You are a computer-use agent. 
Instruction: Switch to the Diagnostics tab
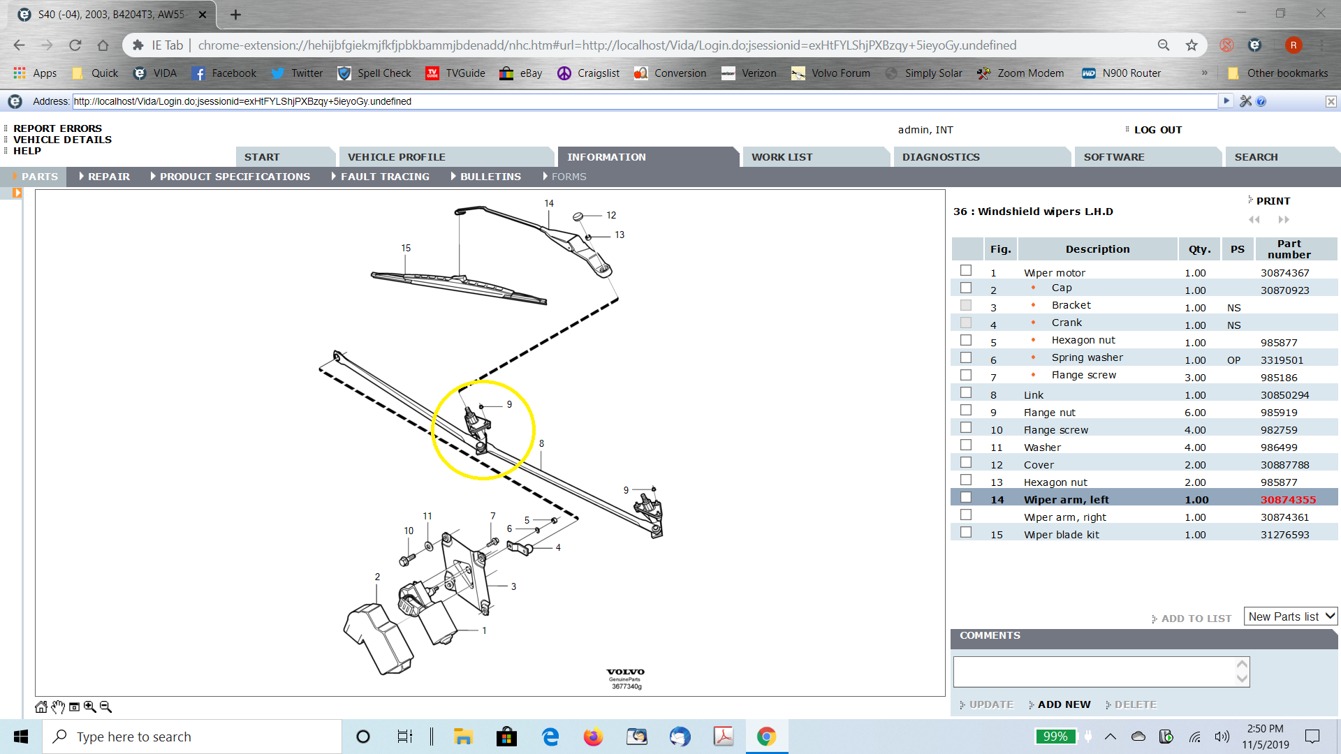[940, 157]
